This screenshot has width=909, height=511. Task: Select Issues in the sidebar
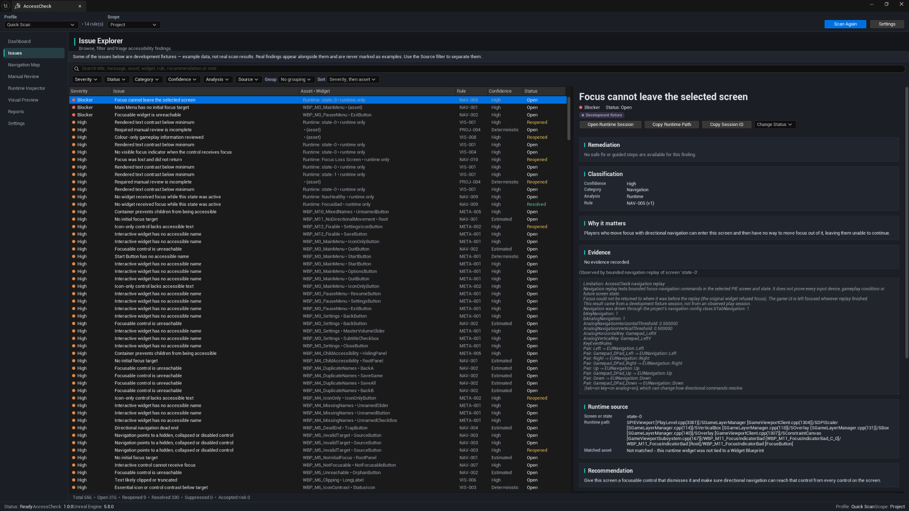(x=34, y=53)
